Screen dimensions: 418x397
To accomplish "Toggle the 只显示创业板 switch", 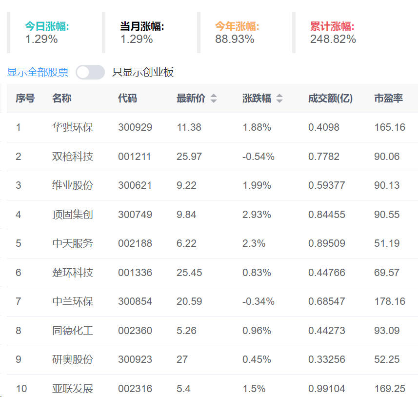I will tap(90, 72).
